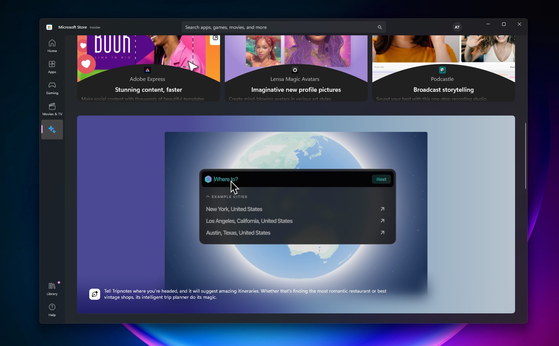The width and height of the screenshot is (559, 346).
Task: Click the search magnifier icon
Action: tap(379, 27)
